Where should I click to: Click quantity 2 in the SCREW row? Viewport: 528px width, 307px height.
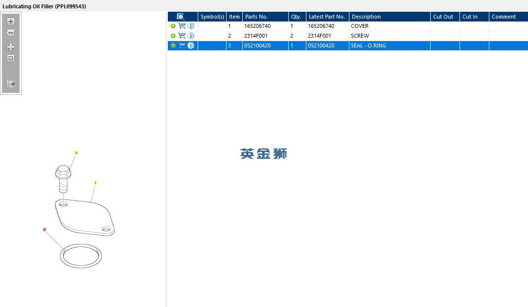pos(298,36)
